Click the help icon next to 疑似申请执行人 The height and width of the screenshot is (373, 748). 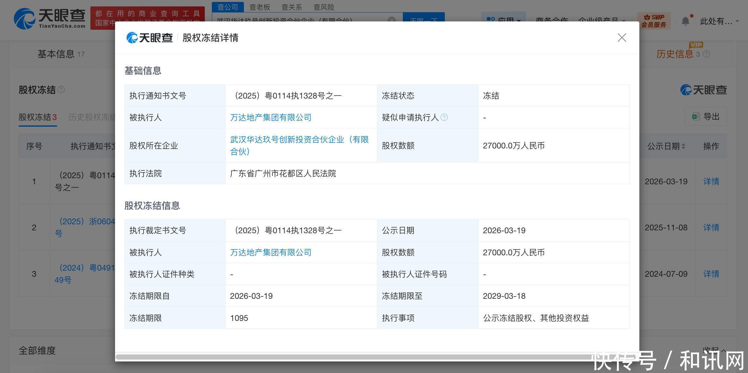(x=444, y=117)
